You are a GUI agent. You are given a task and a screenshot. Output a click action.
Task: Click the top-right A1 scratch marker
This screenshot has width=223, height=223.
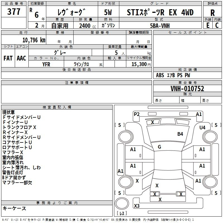pos(199,114)
